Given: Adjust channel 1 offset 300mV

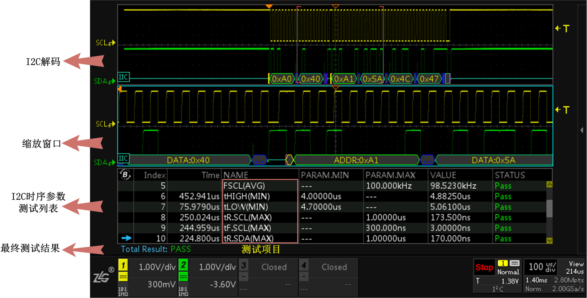Looking at the screenshot, I should (162, 284).
